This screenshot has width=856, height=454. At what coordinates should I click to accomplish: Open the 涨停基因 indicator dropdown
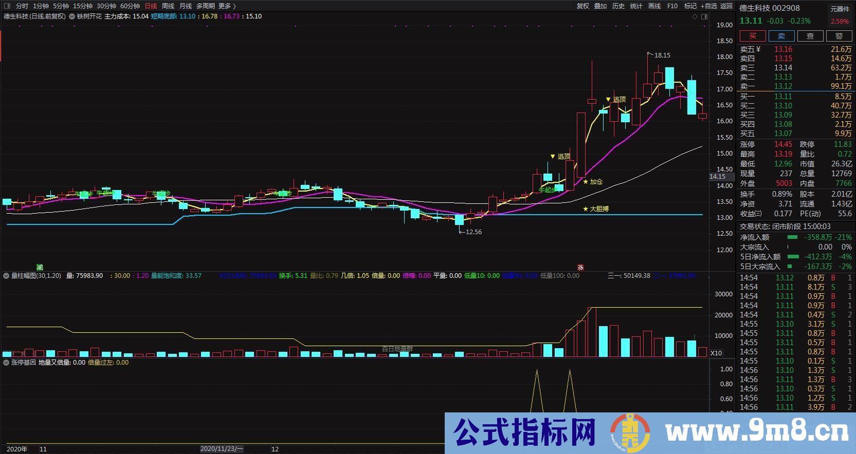point(6,363)
